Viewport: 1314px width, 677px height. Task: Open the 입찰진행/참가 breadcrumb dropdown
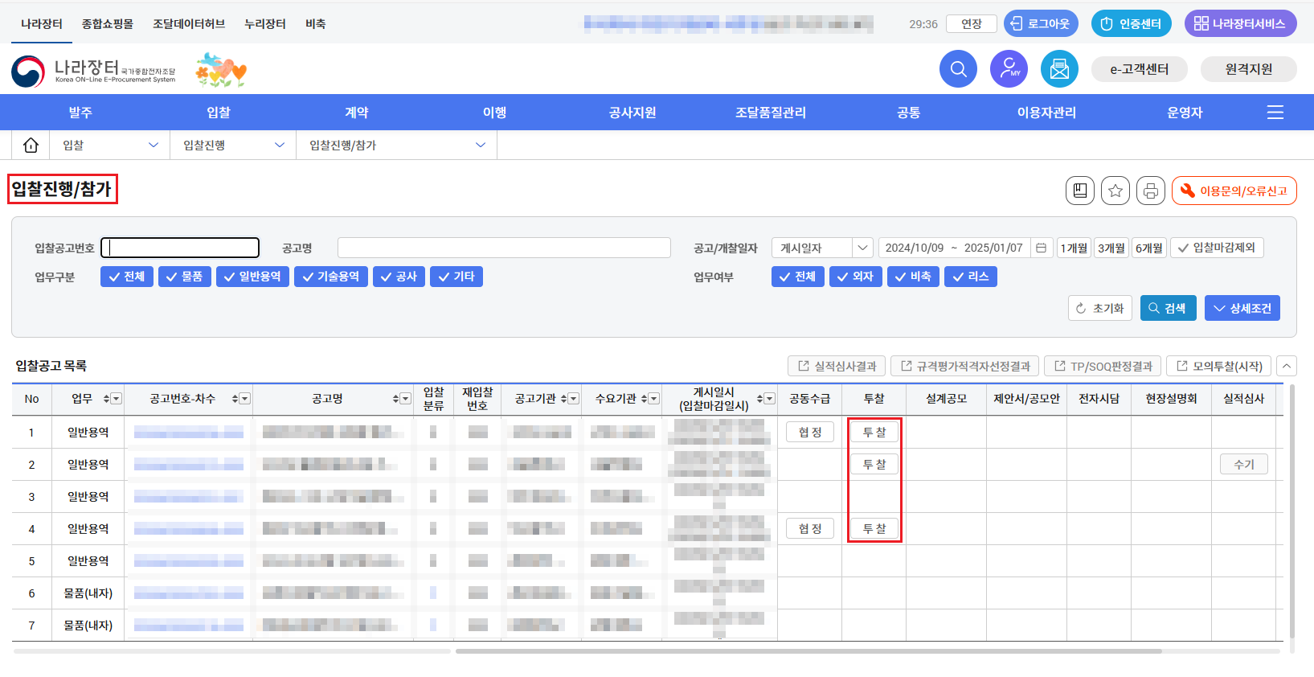pos(397,145)
